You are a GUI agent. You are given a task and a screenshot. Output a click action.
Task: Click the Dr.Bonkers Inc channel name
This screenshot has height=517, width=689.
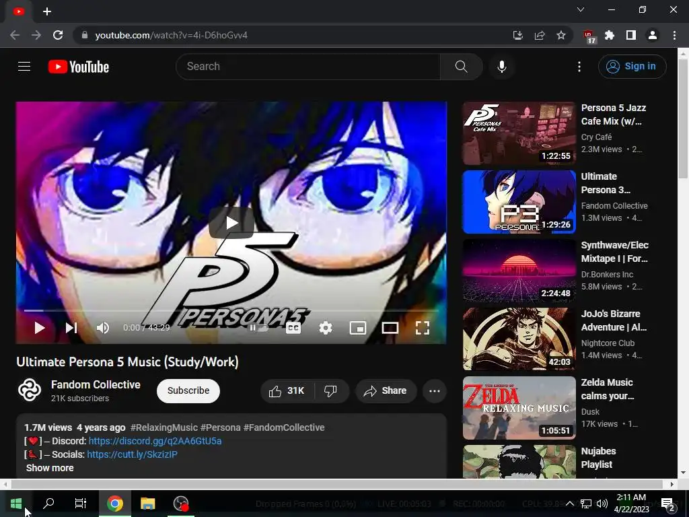click(607, 275)
